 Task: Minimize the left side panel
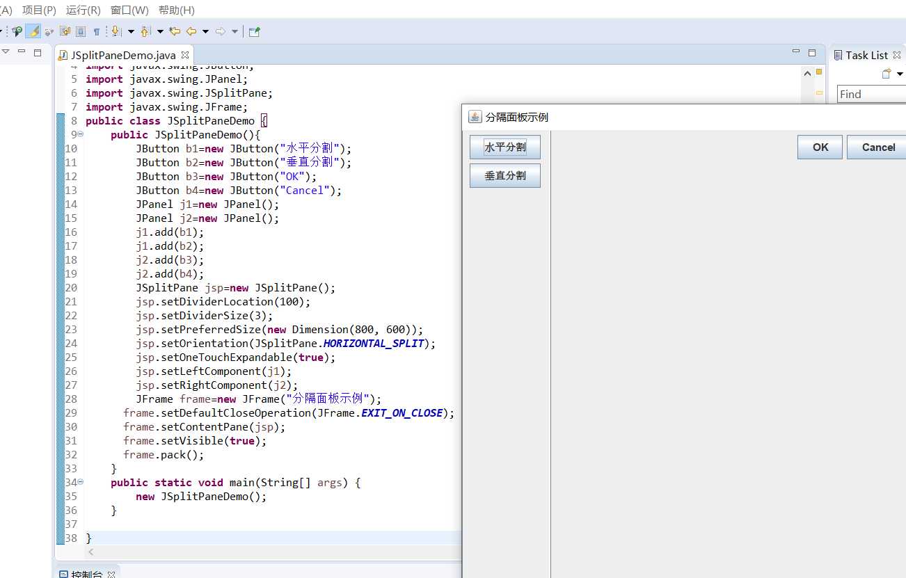[22, 51]
